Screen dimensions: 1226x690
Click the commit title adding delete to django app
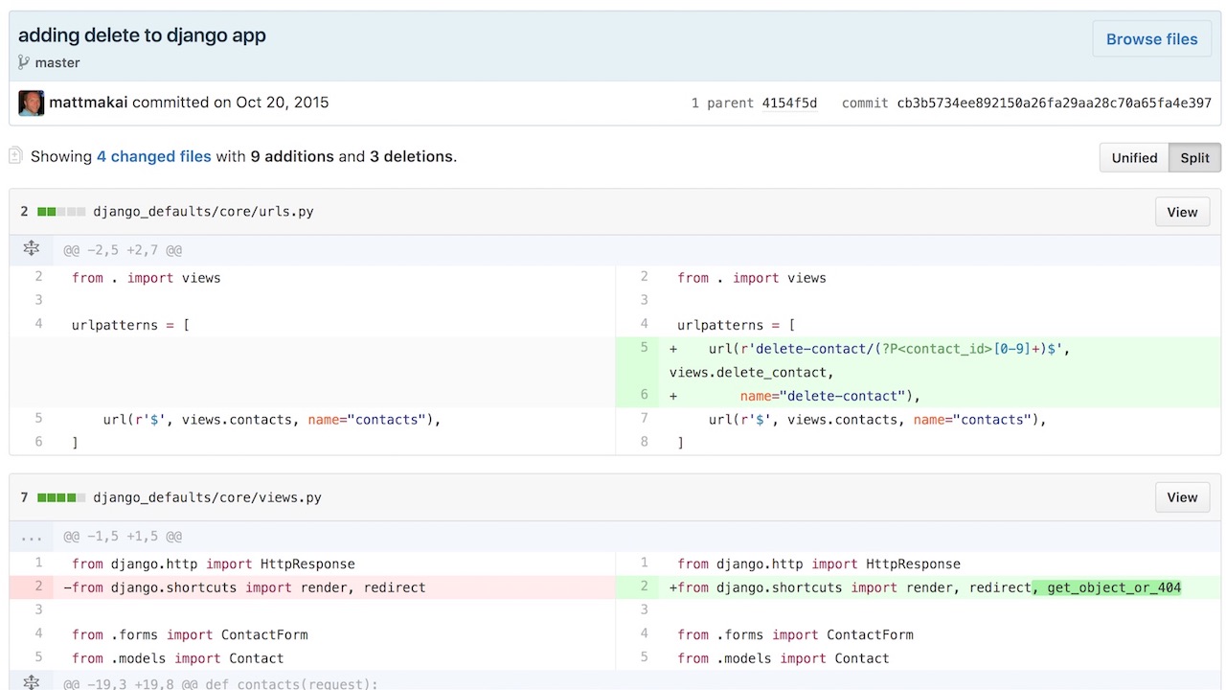pos(142,35)
